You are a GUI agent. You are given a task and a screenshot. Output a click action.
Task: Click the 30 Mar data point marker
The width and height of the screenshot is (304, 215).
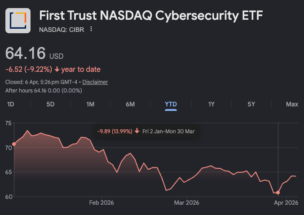(x=278, y=193)
